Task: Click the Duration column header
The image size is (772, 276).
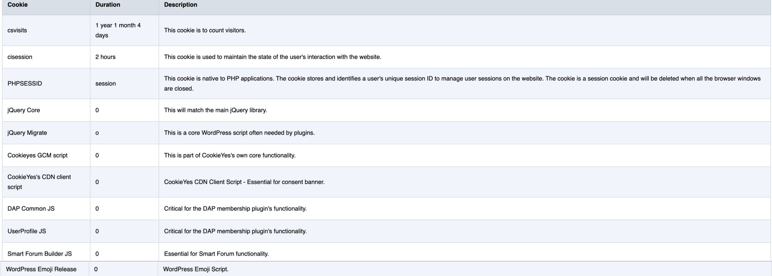Action: [x=108, y=5]
